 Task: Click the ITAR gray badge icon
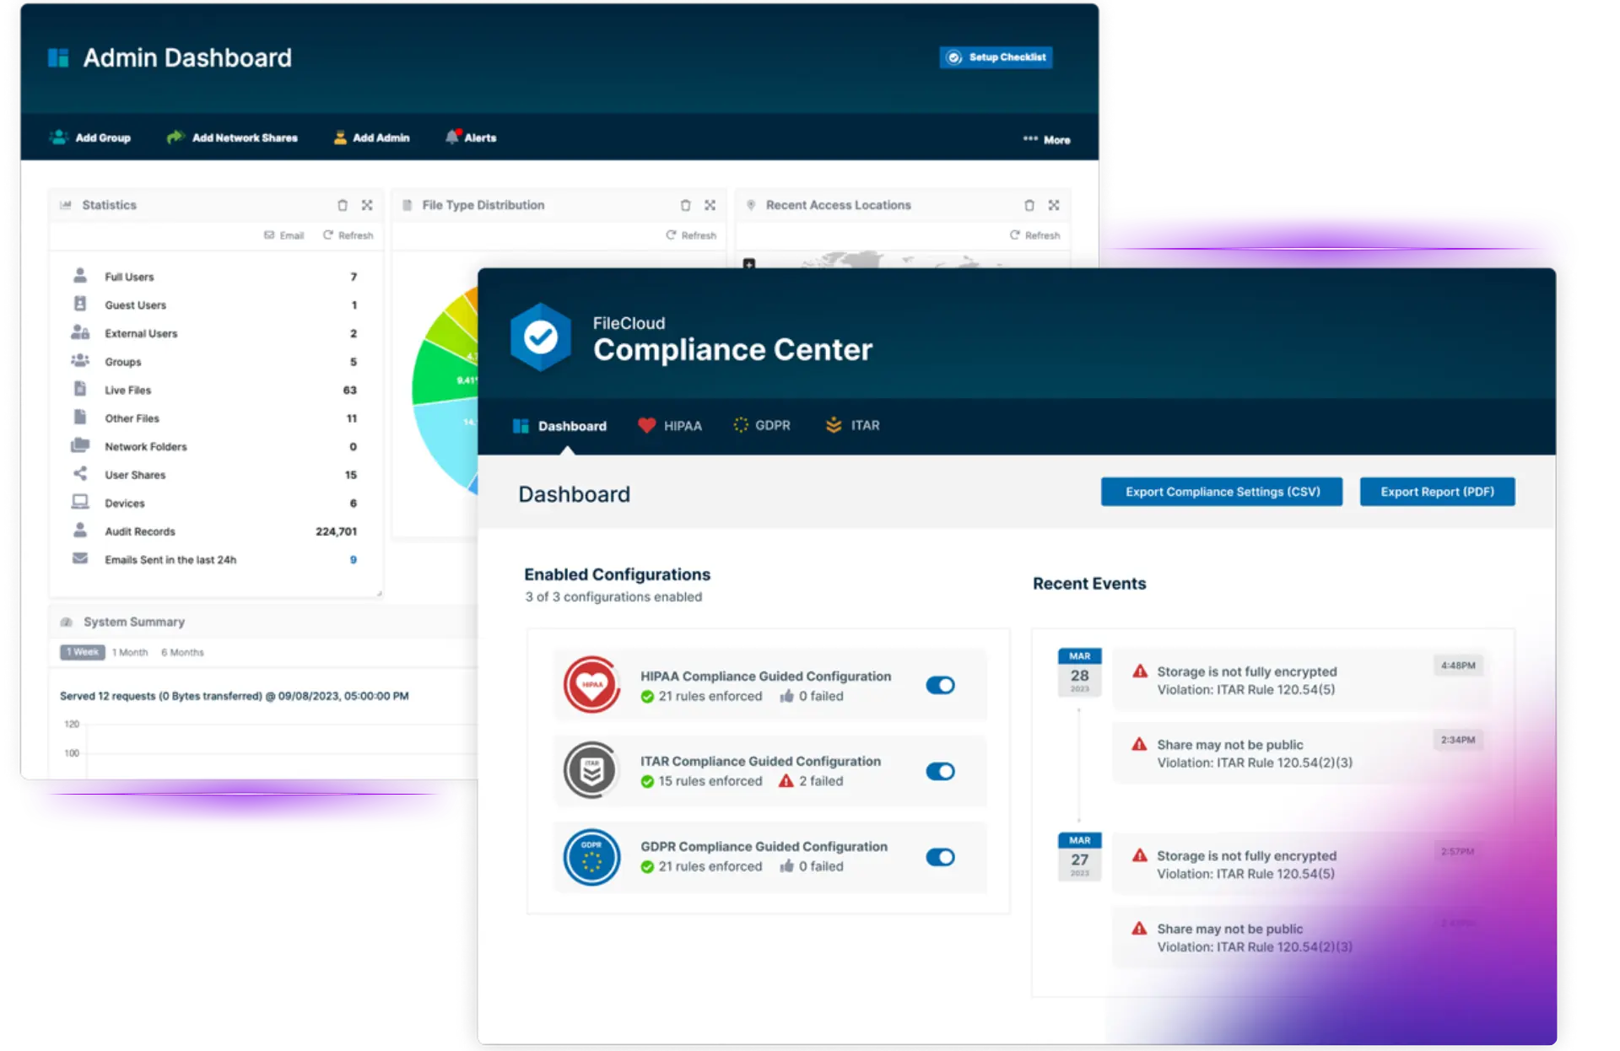coord(591,770)
